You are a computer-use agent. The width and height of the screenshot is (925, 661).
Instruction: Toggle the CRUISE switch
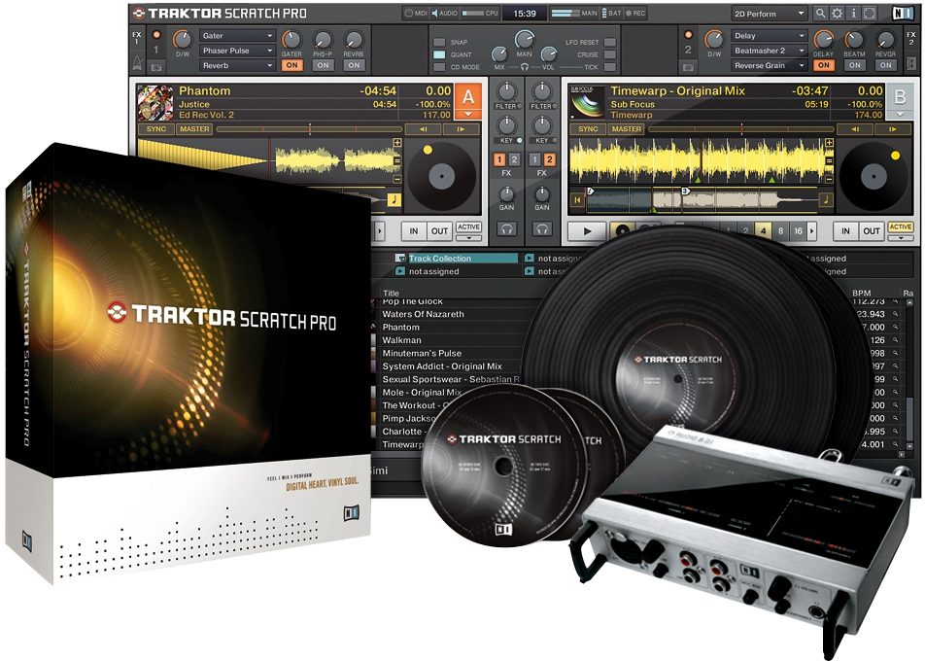[610, 54]
